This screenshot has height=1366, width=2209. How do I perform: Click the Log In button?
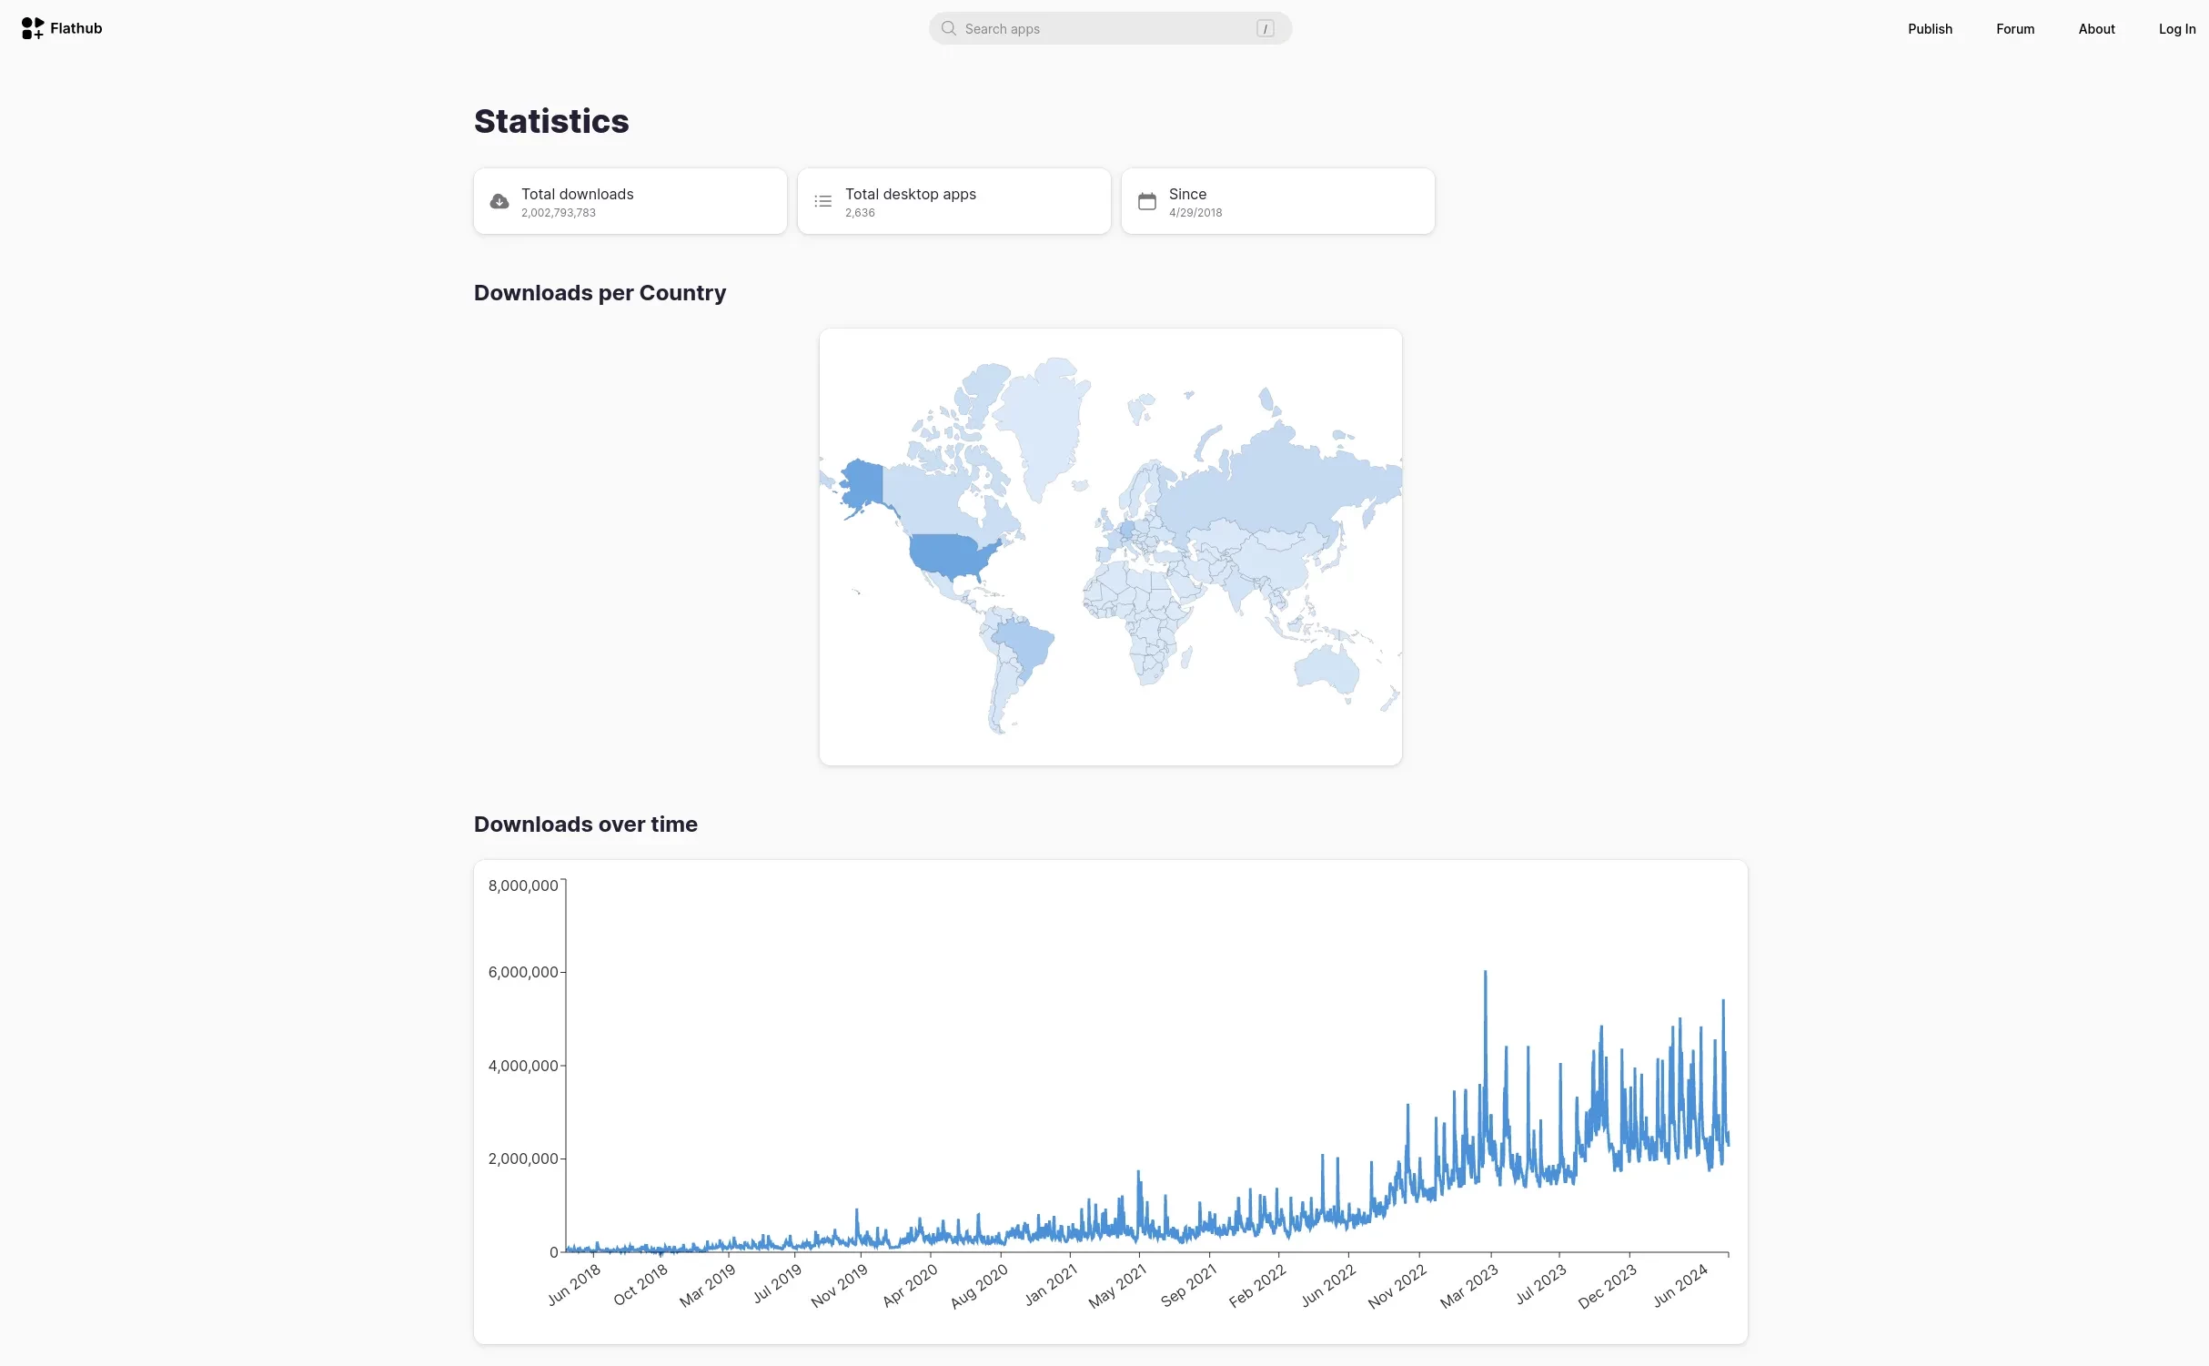(x=2176, y=29)
